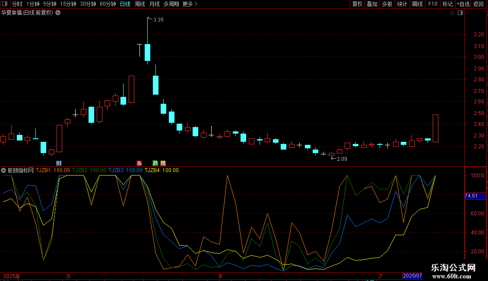Select the 30分钟 period

(x=88, y=4)
